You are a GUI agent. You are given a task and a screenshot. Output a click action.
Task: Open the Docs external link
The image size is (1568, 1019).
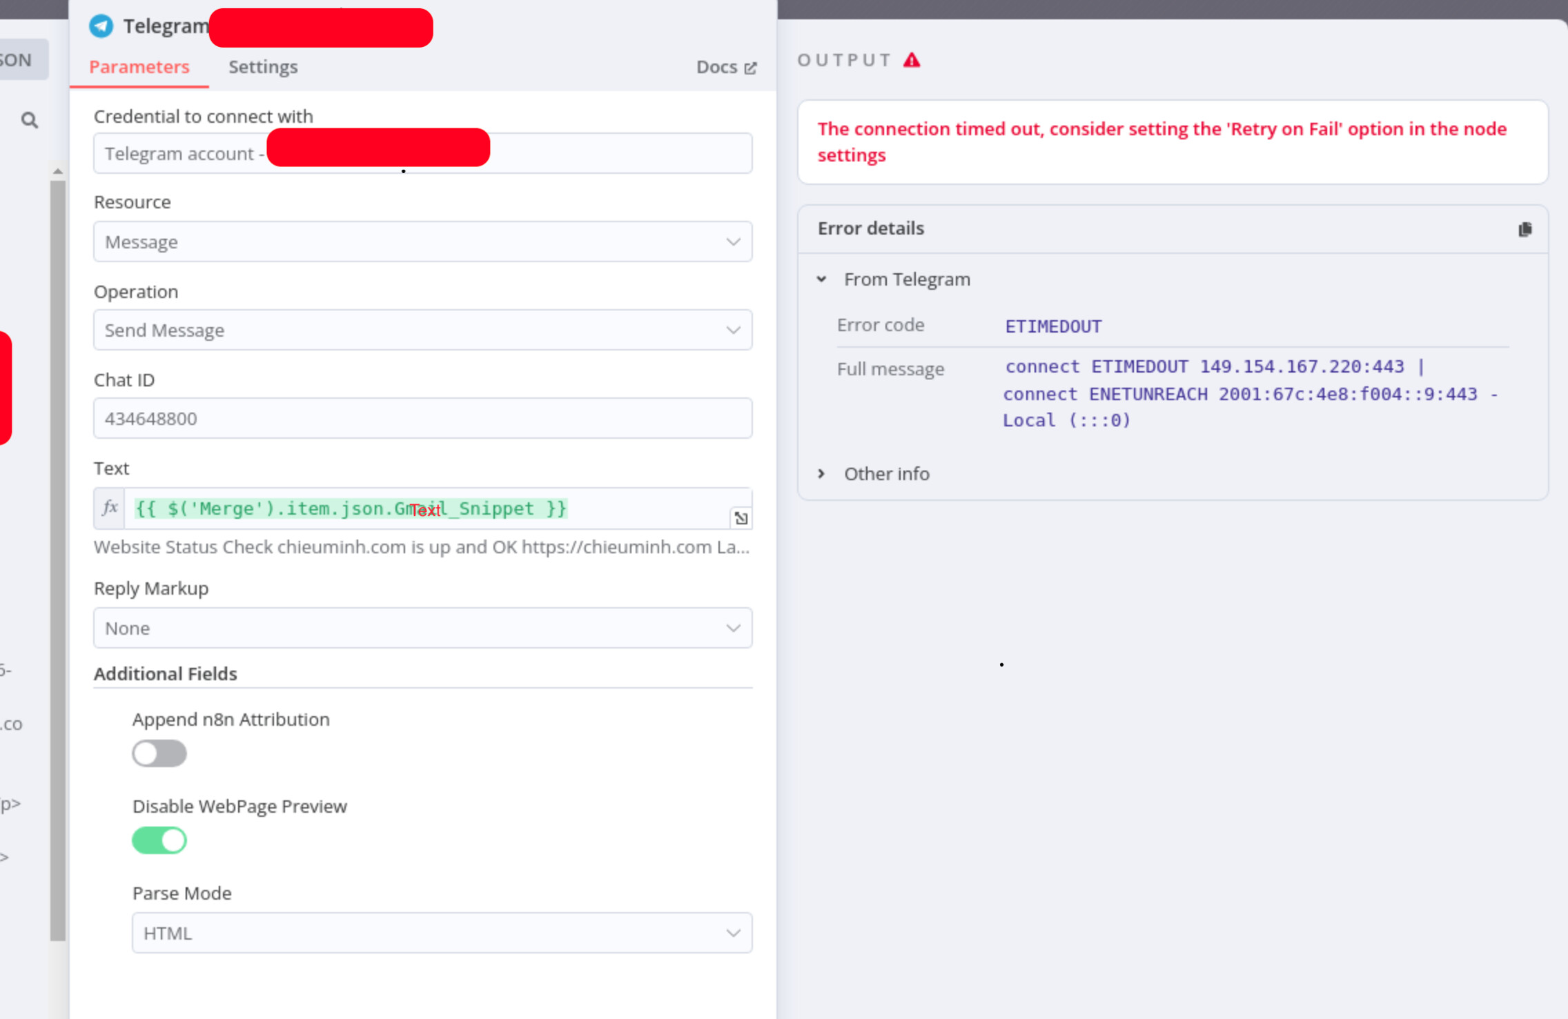(x=726, y=67)
